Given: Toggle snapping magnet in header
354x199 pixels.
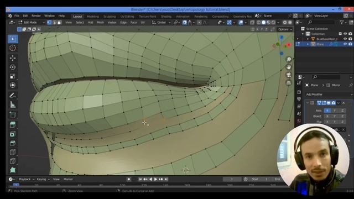Looking at the screenshot, I should pyautogui.click(x=185, y=23).
